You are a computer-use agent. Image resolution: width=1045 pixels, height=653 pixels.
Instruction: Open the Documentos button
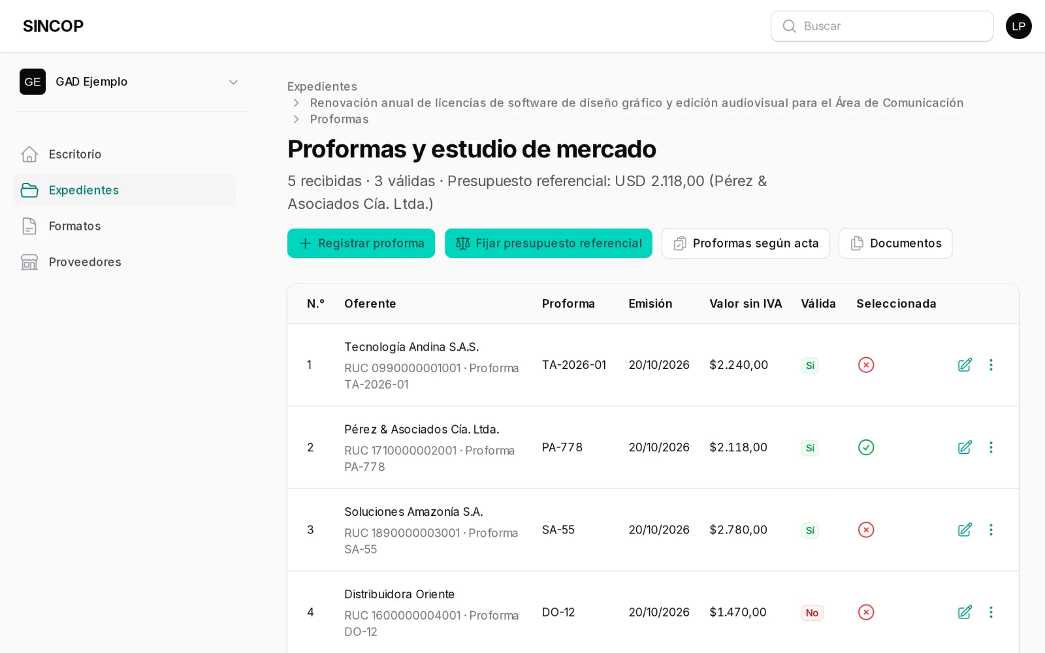click(x=895, y=243)
